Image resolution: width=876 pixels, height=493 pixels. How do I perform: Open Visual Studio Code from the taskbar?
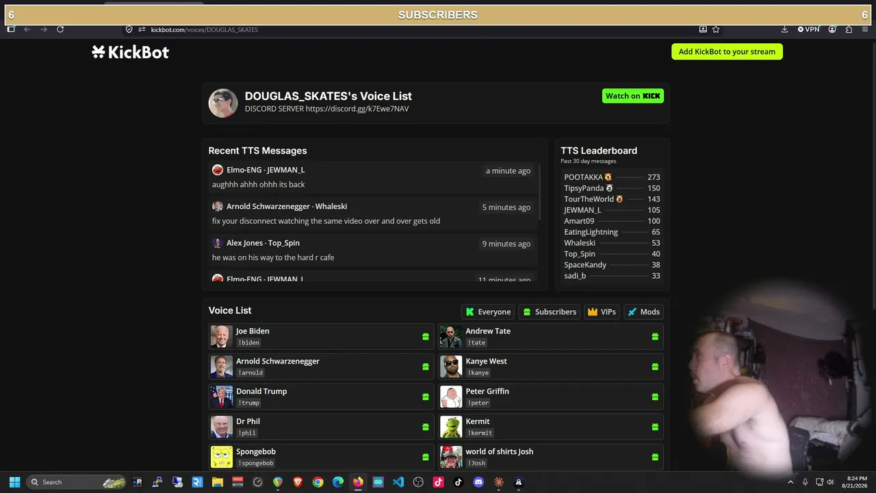(x=398, y=482)
